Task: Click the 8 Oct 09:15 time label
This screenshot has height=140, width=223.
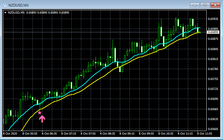Action: pyautogui.click(x=127, y=133)
